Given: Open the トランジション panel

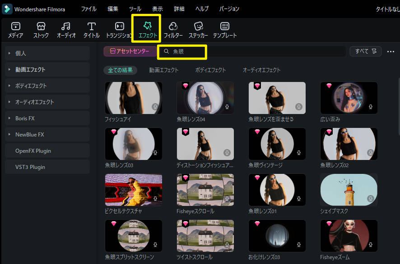Looking at the screenshot, I should (x=119, y=29).
